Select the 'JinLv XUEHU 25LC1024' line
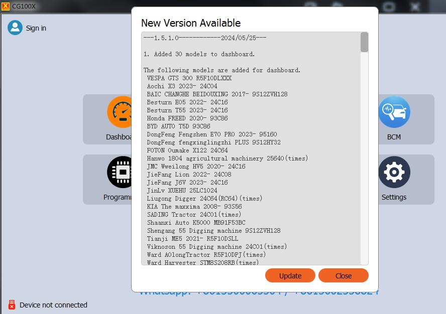Image resolution: width=446 pixels, height=314 pixels. (182, 191)
